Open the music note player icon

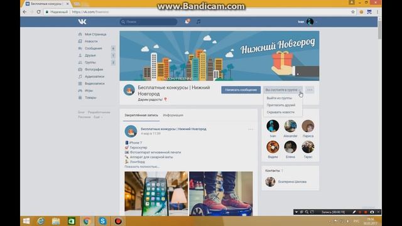click(x=198, y=22)
